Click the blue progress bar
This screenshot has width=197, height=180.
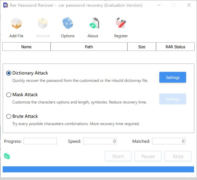(98, 169)
